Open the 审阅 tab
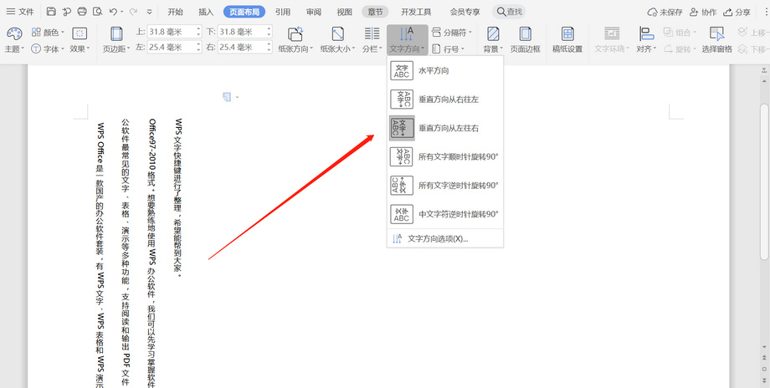Screen dimensions: 770x388 pos(314,12)
